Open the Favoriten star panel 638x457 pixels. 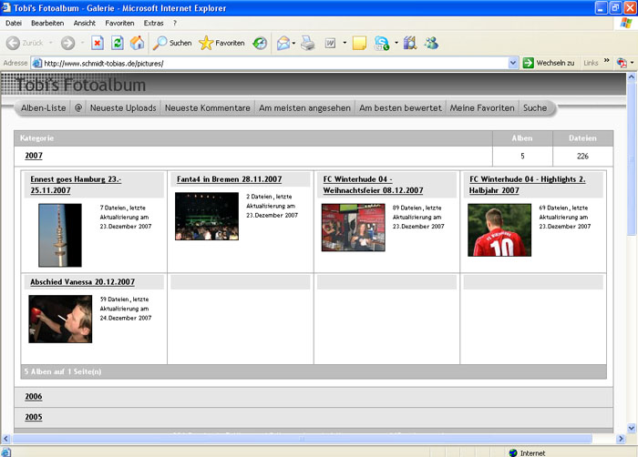221,43
